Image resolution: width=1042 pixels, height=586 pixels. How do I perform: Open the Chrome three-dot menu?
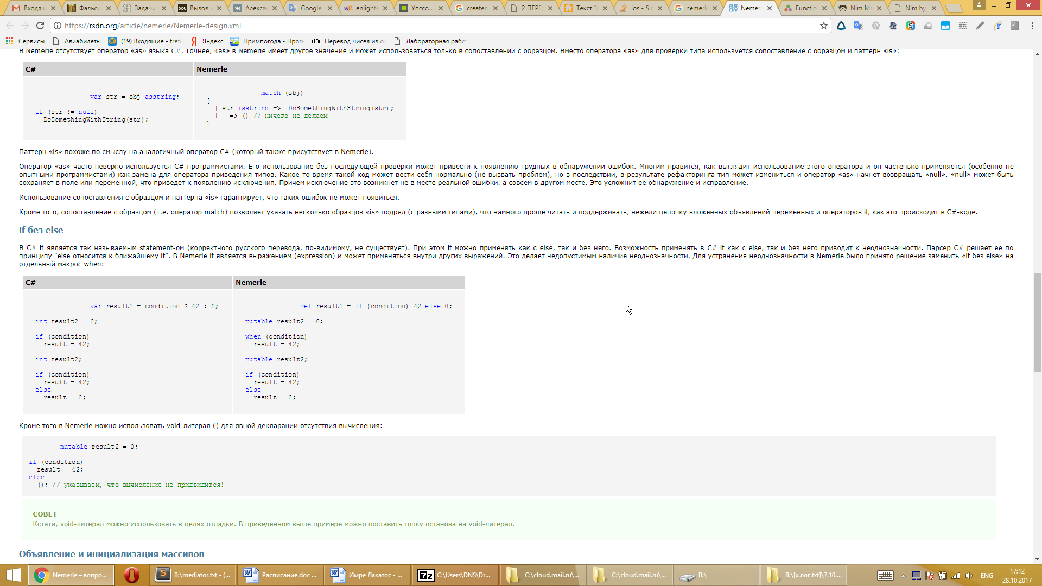pyautogui.click(x=1032, y=26)
